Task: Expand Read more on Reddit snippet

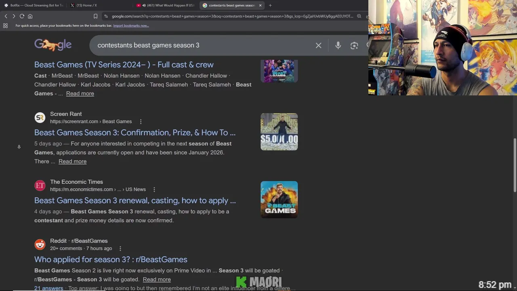Action: (157, 279)
